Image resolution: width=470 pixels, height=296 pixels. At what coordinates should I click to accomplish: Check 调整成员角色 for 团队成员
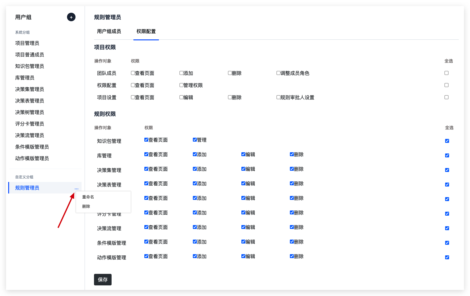tap(278, 73)
